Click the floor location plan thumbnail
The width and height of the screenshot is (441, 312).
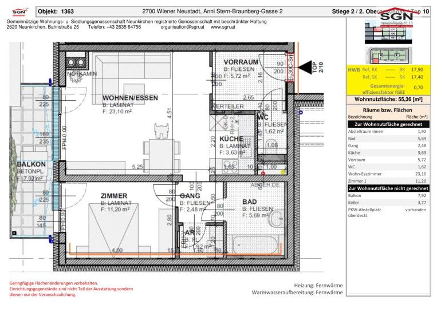(x=391, y=56)
